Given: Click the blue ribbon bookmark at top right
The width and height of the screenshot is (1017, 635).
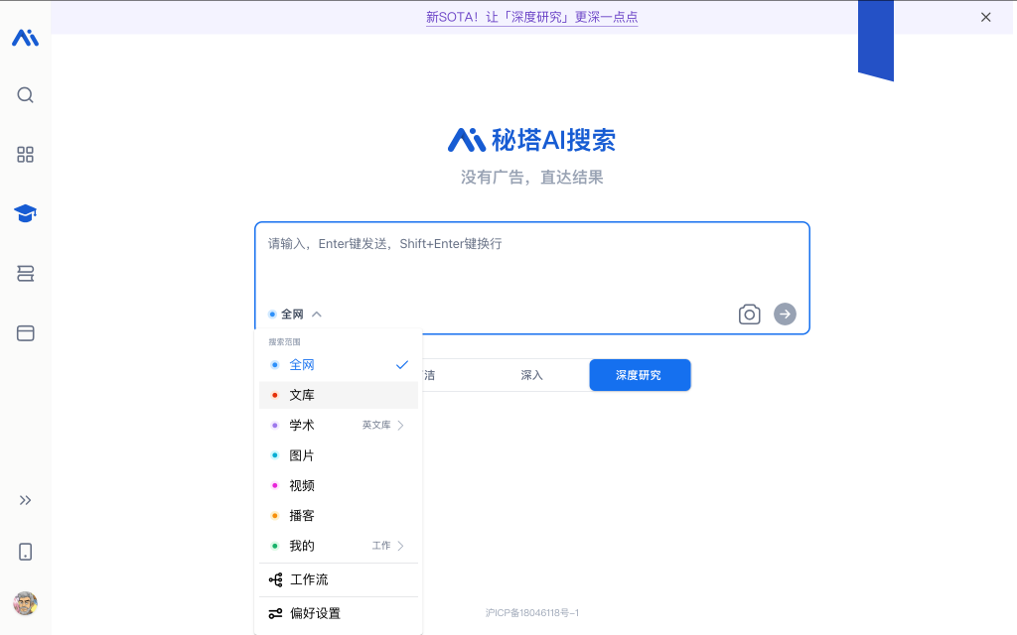Looking at the screenshot, I should [876, 40].
